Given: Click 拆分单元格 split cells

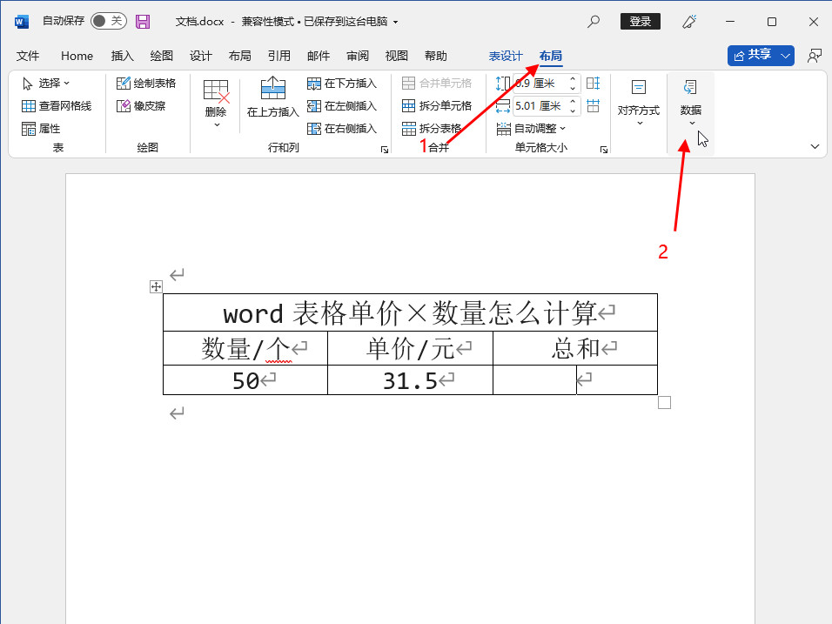Looking at the screenshot, I should click(437, 106).
